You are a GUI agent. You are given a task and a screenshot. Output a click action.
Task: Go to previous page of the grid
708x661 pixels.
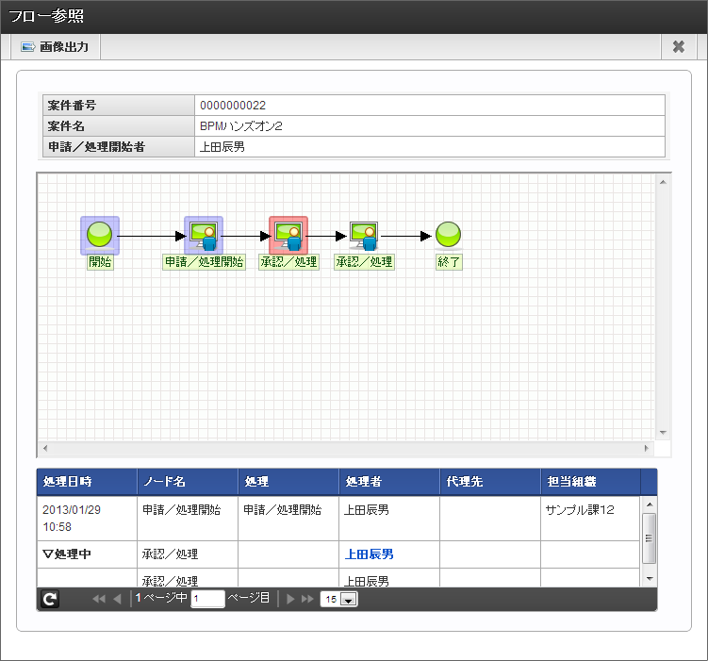[x=118, y=599]
